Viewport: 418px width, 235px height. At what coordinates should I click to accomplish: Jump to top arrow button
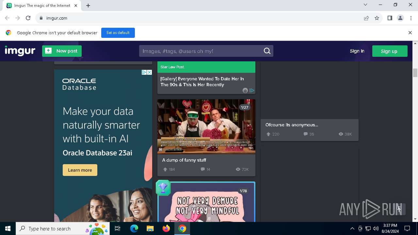pyautogui.click(x=399, y=209)
